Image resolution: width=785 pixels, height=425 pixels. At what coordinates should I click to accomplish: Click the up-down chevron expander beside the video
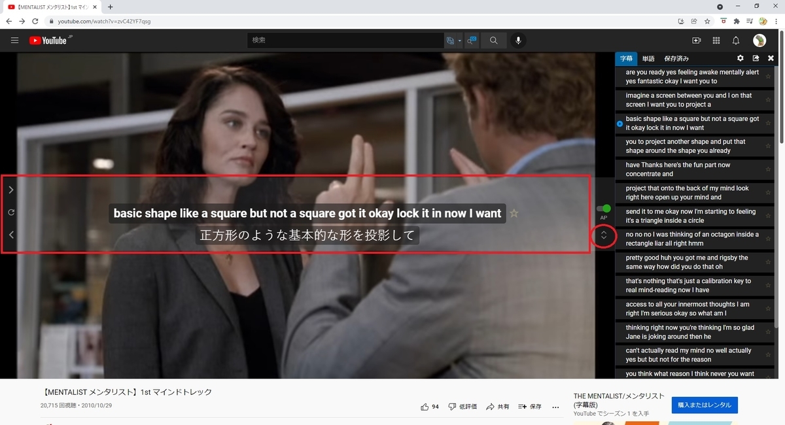point(604,235)
